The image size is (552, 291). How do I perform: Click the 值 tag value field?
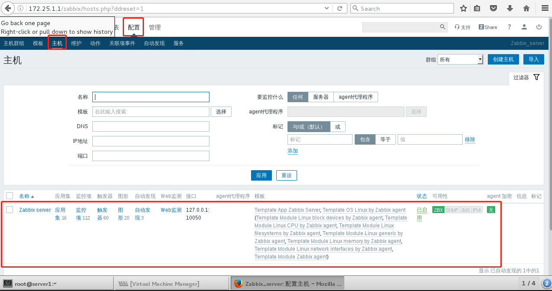pos(430,139)
